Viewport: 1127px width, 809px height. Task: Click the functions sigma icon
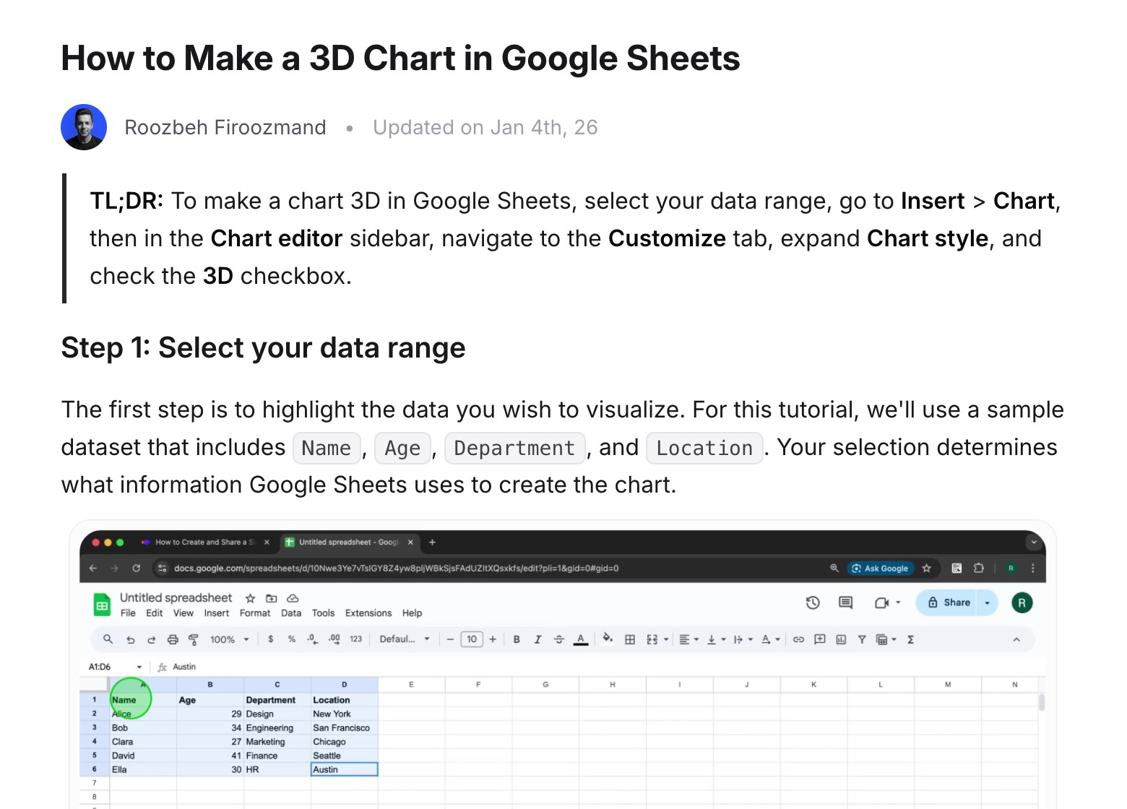pos(911,639)
